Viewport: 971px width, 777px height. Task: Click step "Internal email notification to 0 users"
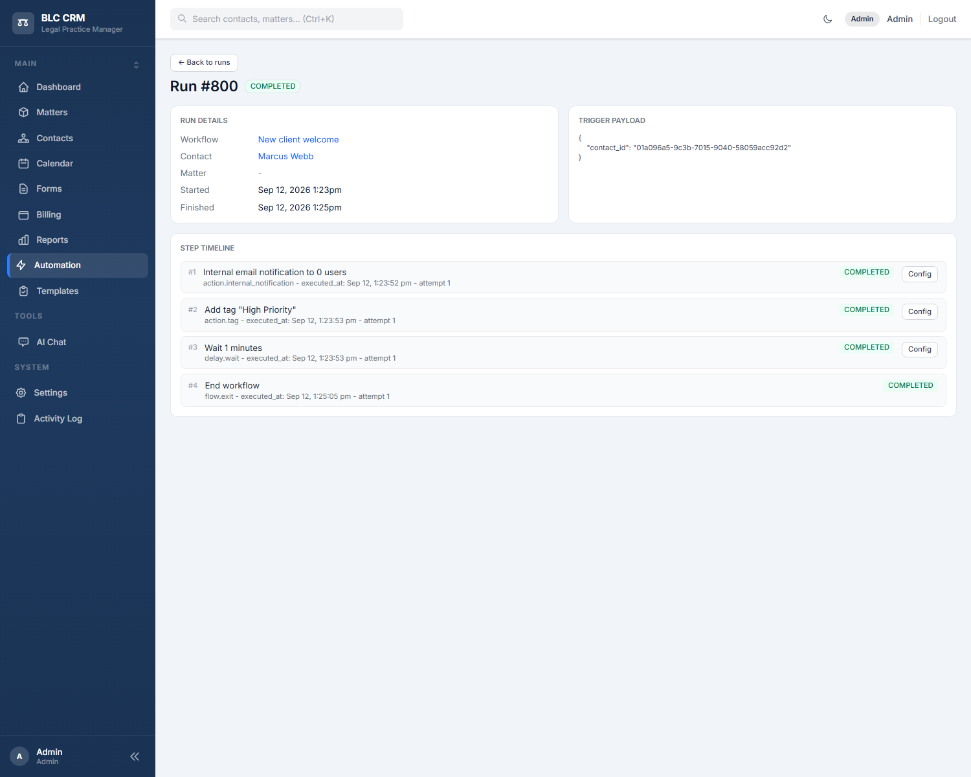tap(274, 272)
